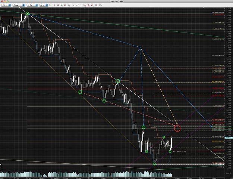Activate the crosshair cursor tool
Viewport: 233px width, 179px height.
(x=73, y=5)
